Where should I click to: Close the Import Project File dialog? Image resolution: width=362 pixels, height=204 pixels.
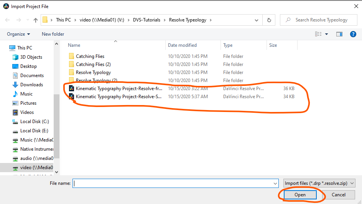pyautogui.click(x=356, y=7)
